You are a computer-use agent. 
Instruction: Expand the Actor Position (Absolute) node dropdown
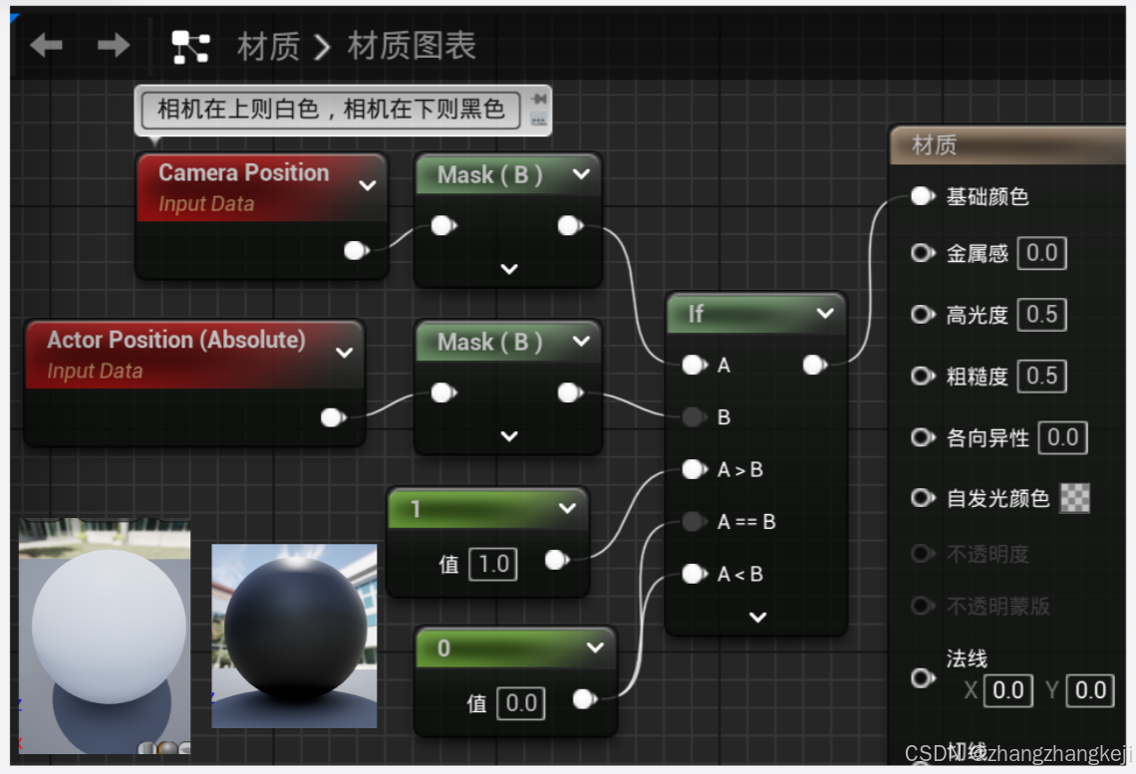[344, 353]
